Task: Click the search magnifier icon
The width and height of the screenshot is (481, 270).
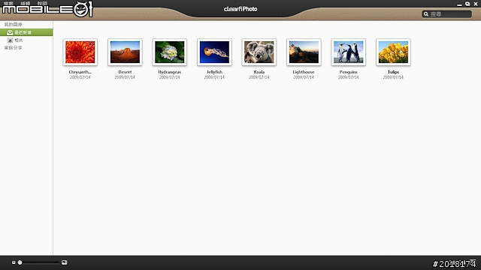Action: tap(426, 14)
